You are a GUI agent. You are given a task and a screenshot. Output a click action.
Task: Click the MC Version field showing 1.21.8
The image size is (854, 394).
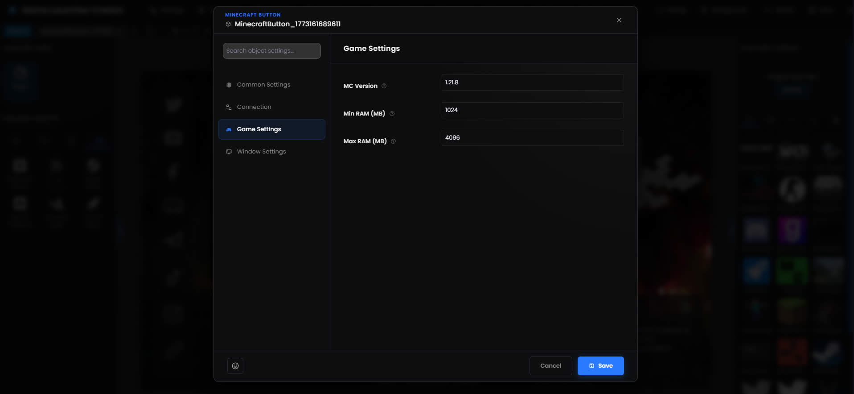[x=532, y=83]
